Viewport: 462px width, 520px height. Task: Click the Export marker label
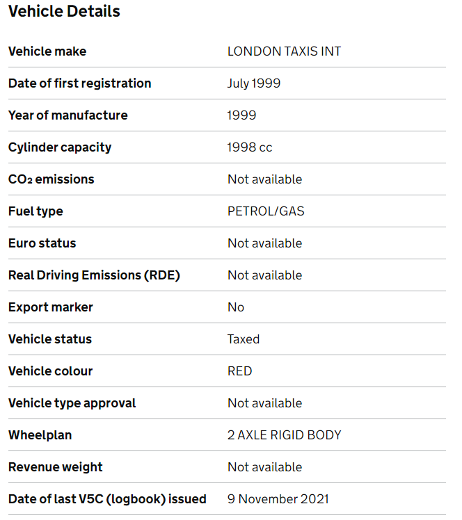coord(50,307)
